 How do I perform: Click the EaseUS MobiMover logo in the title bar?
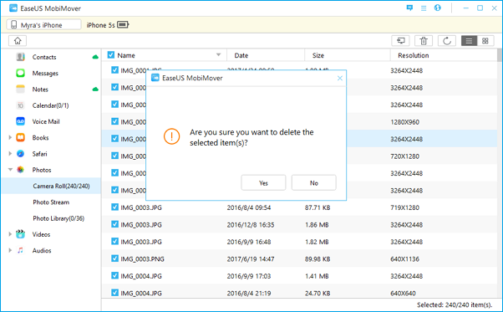13,8
